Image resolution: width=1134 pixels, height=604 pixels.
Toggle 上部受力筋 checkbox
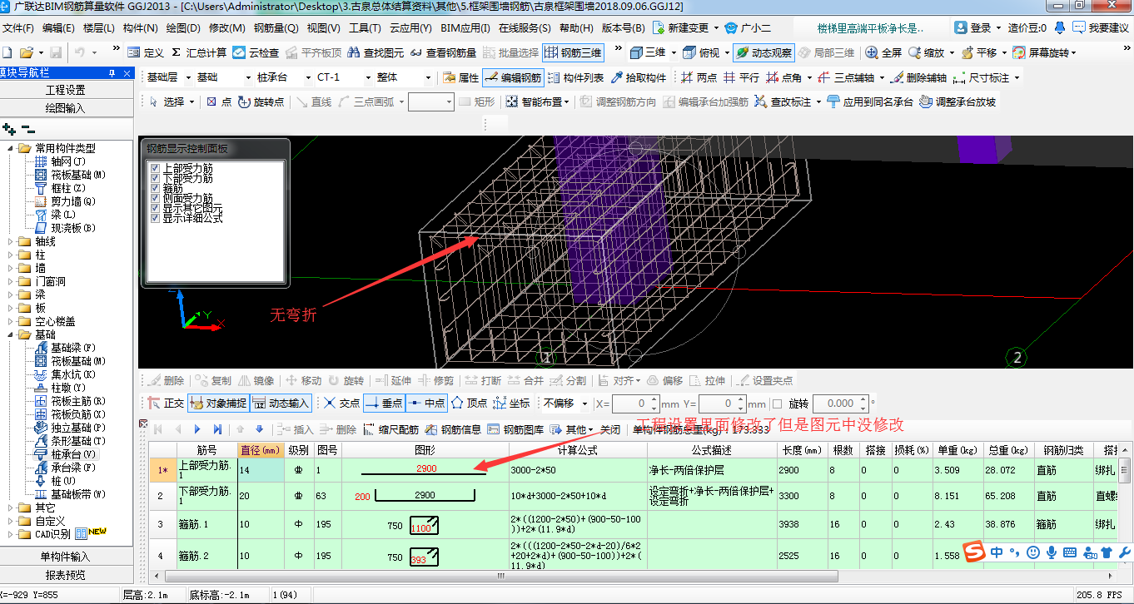[x=155, y=168]
